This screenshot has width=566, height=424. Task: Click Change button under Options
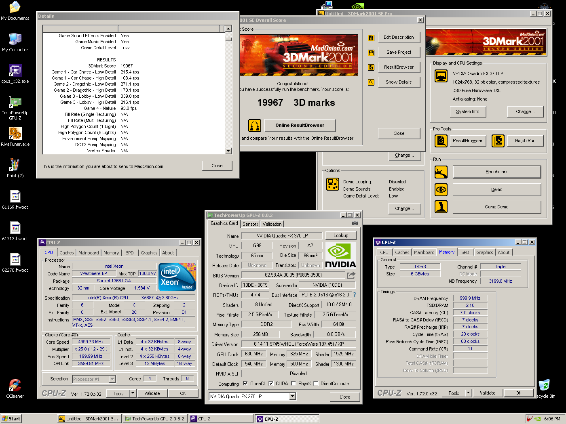pos(404,209)
